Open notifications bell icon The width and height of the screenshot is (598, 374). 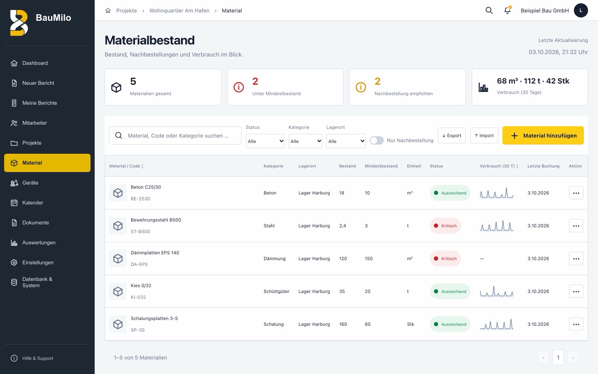[x=507, y=10]
